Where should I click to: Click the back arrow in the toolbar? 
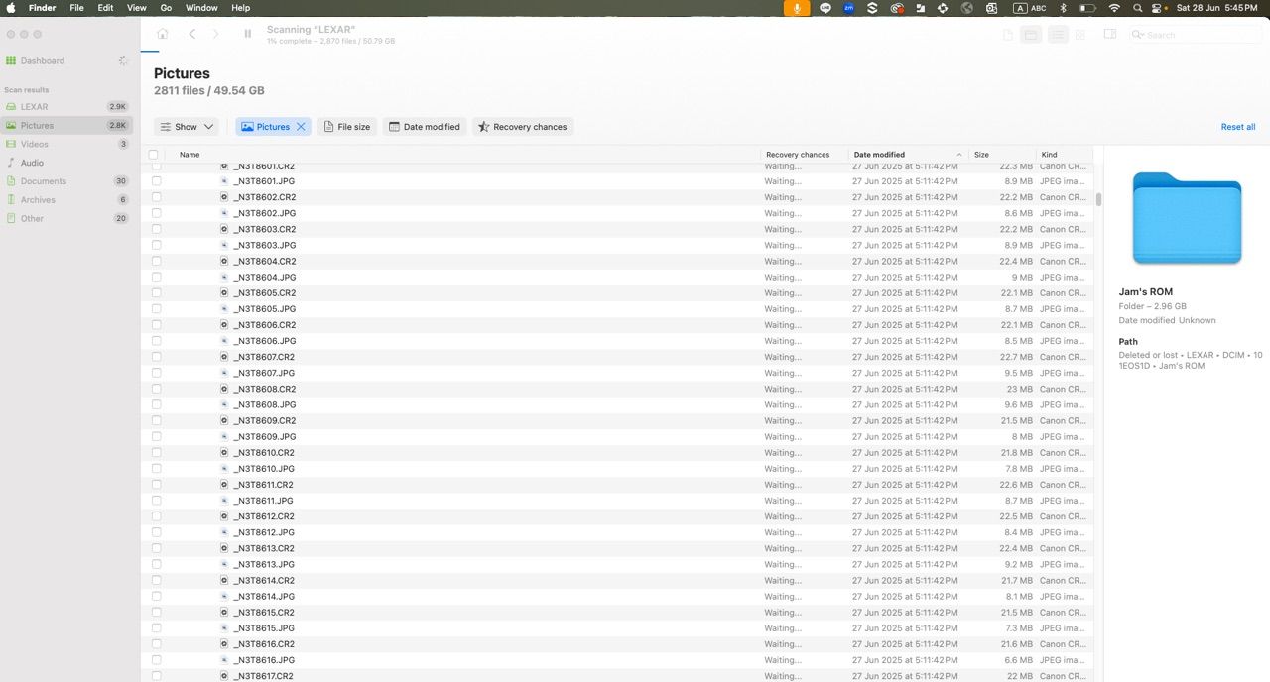coord(191,34)
